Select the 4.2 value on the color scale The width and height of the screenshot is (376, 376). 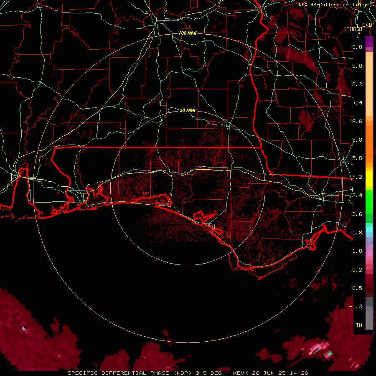(357, 177)
